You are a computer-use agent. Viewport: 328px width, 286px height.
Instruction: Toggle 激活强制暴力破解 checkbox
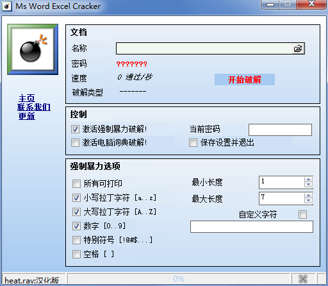pos(75,129)
